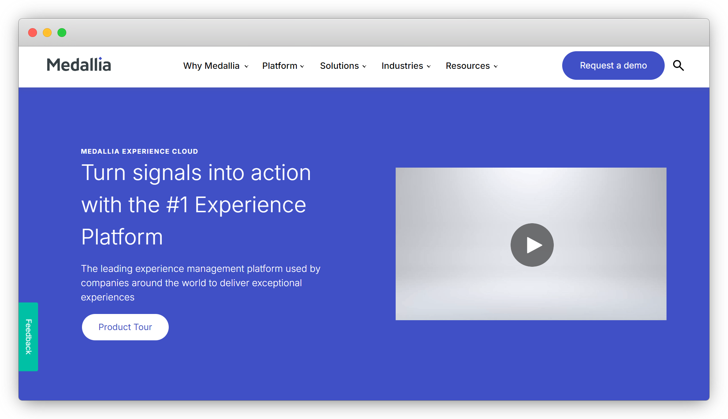
Task: Open the search magnifier icon
Action: point(678,66)
